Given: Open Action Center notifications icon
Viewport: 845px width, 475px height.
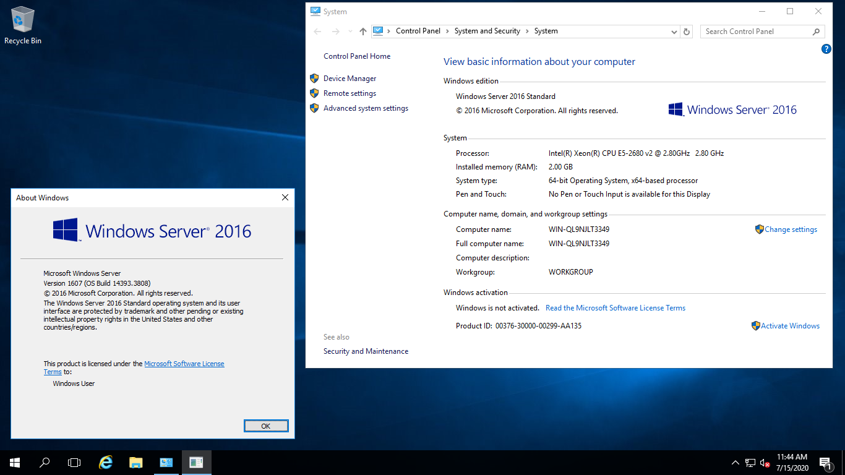Looking at the screenshot, I should [x=825, y=462].
